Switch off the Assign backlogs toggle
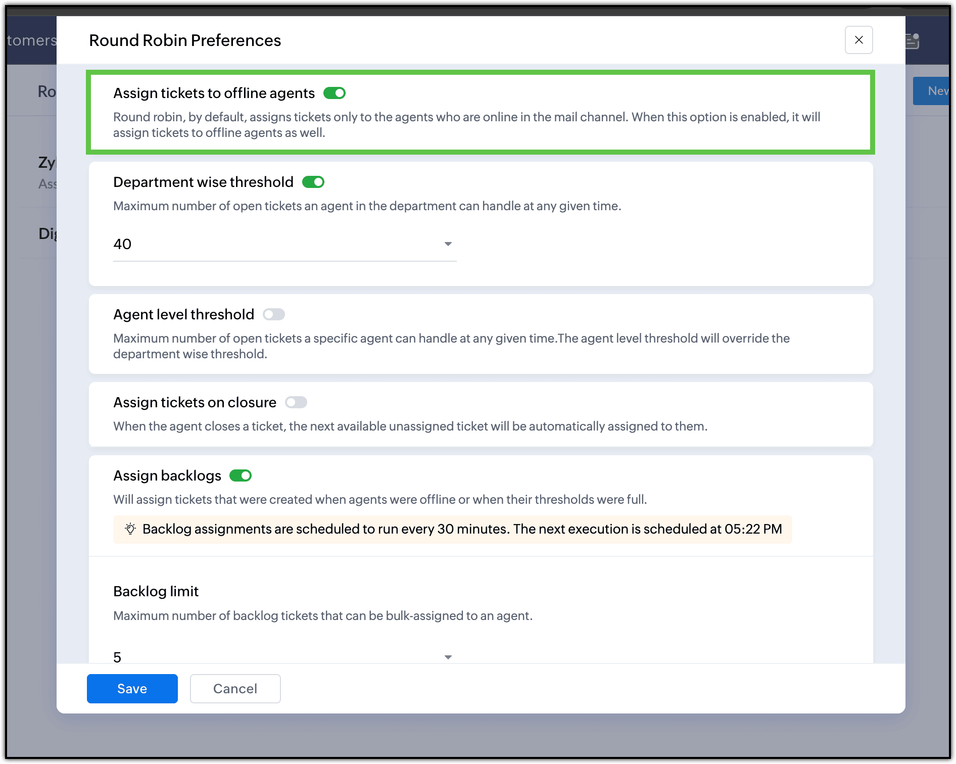Viewport: 956px width, 764px height. pyautogui.click(x=241, y=475)
